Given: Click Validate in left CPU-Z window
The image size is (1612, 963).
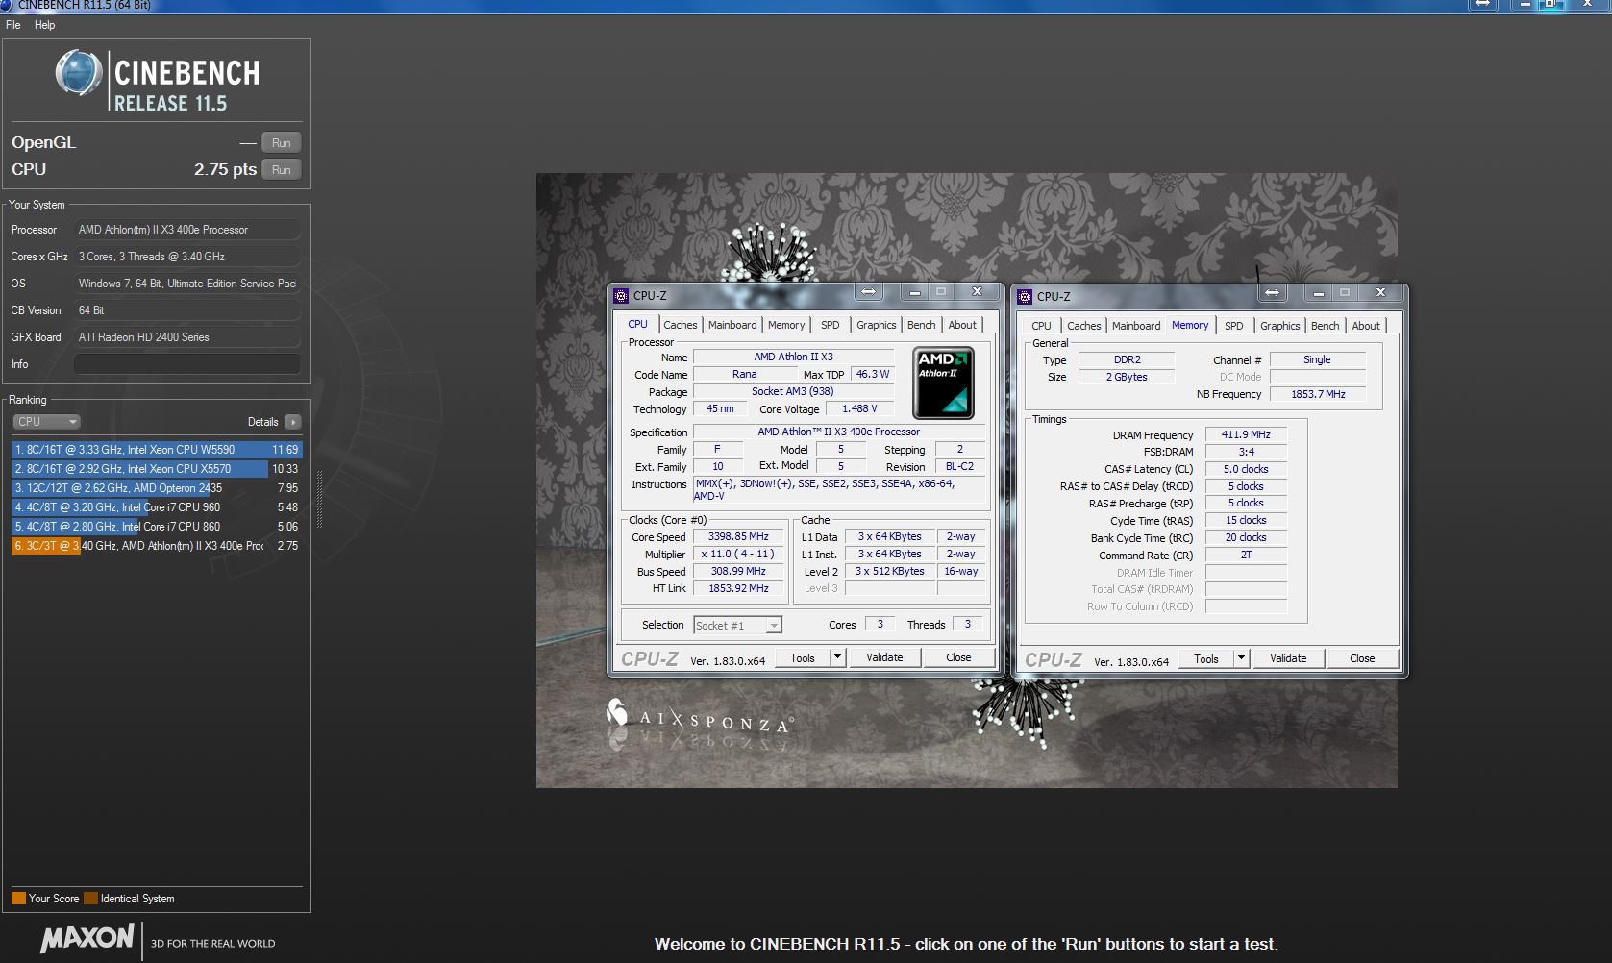Looking at the screenshot, I should coord(884,658).
